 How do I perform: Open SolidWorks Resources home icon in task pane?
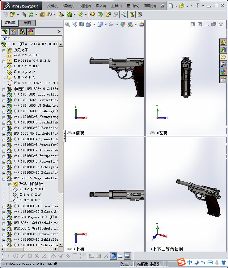tap(223, 42)
